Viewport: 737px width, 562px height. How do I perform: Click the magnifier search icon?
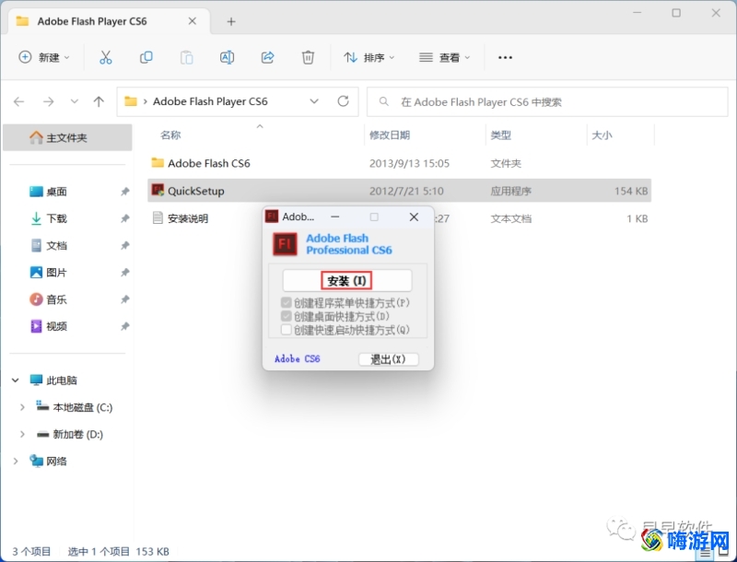coord(384,101)
